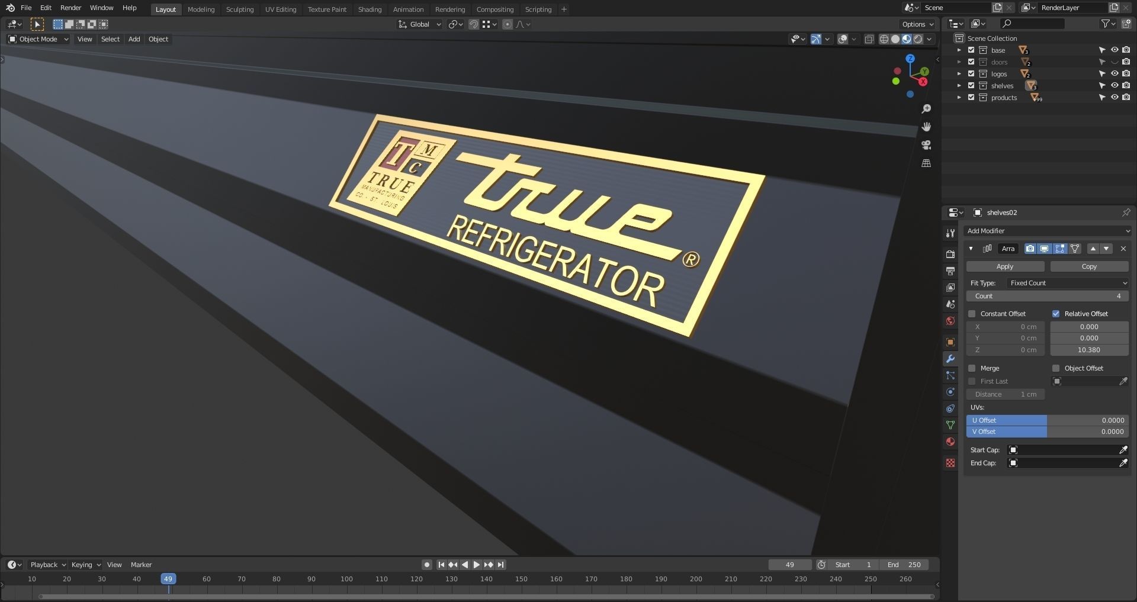This screenshot has height=602, width=1137.
Task: Open the Render menu
Action: [x=70, y=8]
